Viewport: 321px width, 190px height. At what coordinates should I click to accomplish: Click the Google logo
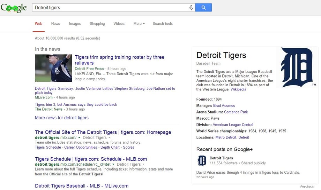[x=14, y=8]
